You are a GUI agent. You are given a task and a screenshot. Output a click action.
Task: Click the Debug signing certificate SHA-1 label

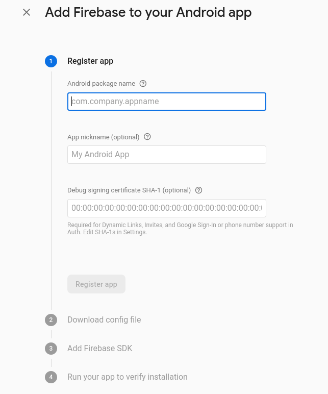(x=129, y=190)
